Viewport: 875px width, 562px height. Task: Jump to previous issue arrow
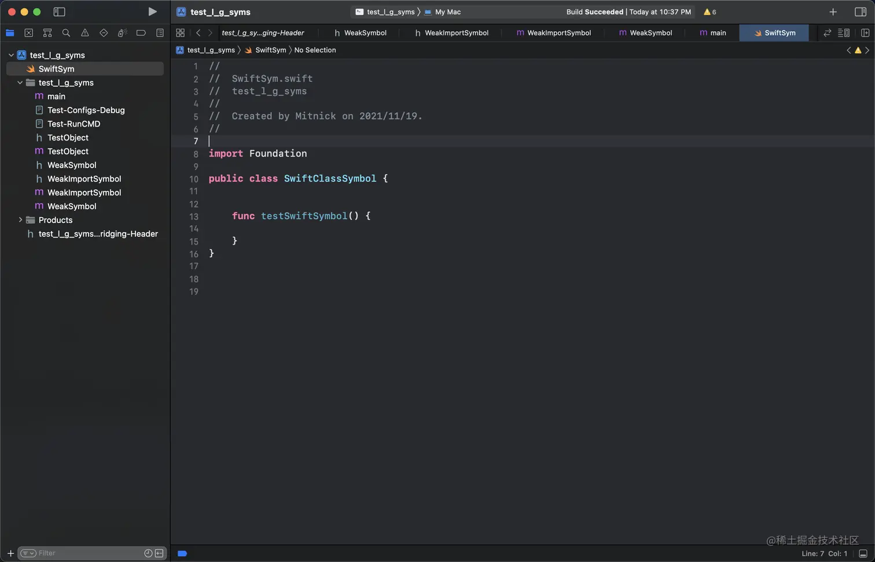[x=849, y=50]
